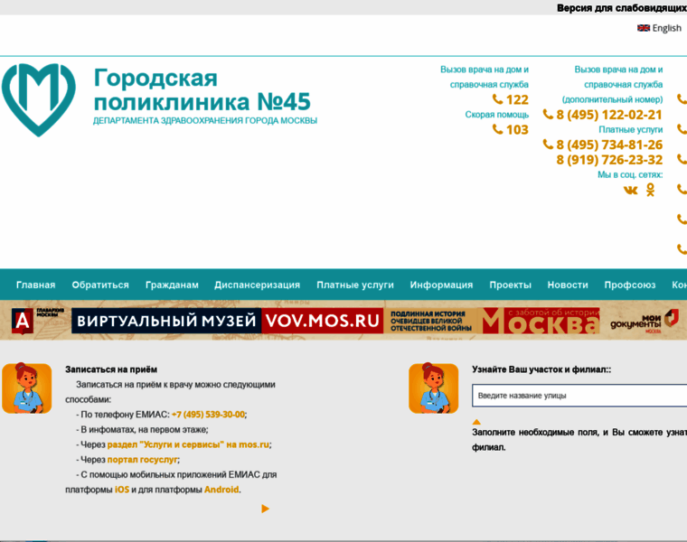Click the Узнайте Ваш участок и филиал heading
The width and height of the screenshot is (687, 542).
541,369
